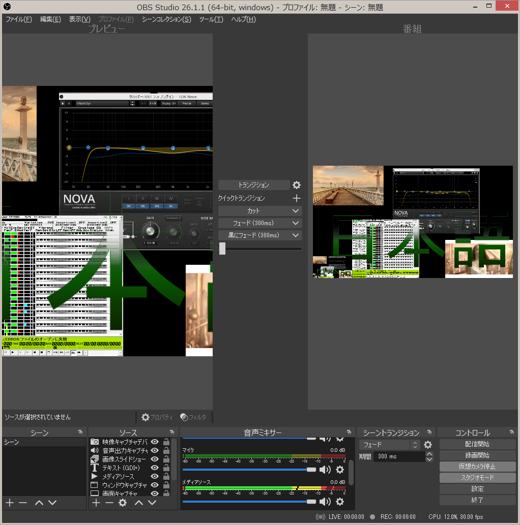
Task: Hide the メディアソース source in the list
Action: (x=155, y=476)
